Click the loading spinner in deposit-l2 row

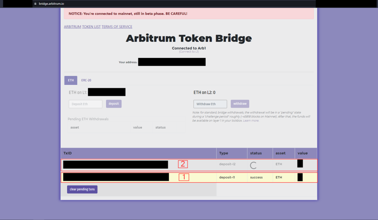pos(253,165)
